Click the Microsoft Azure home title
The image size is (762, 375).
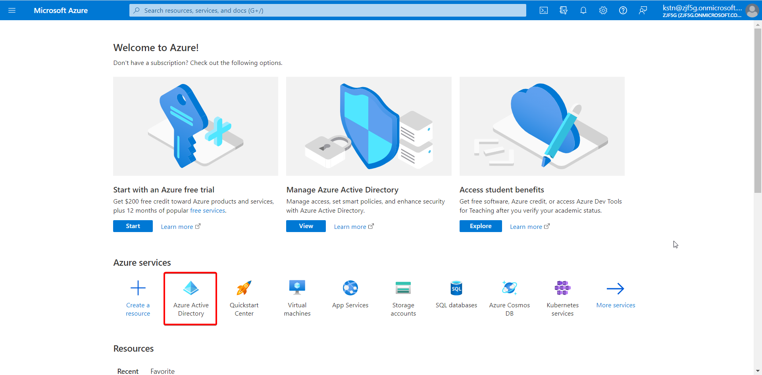(61, 10)
